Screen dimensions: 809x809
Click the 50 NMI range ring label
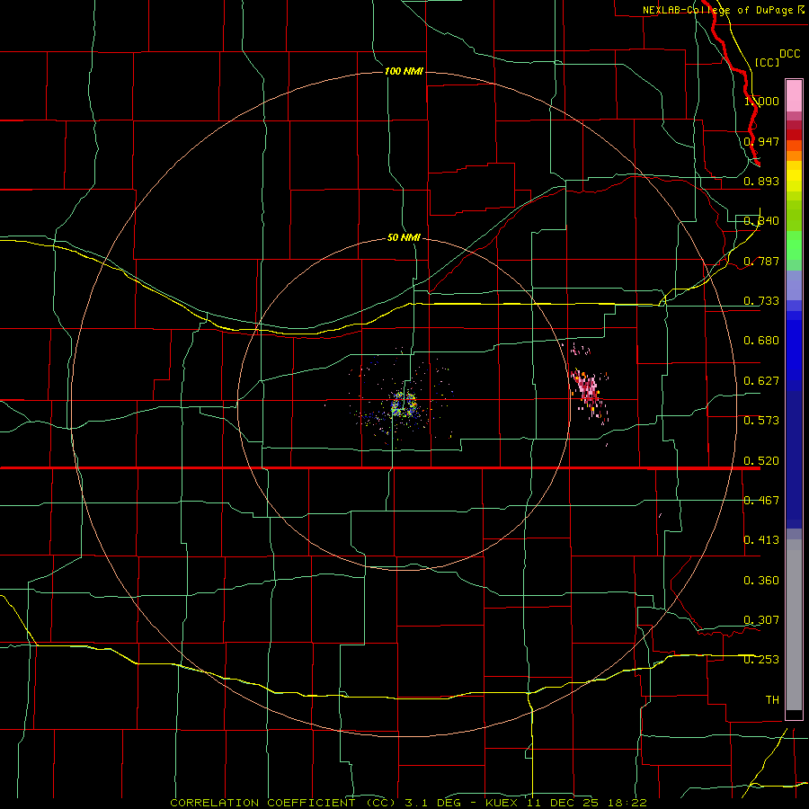click(x=404, y=237)
